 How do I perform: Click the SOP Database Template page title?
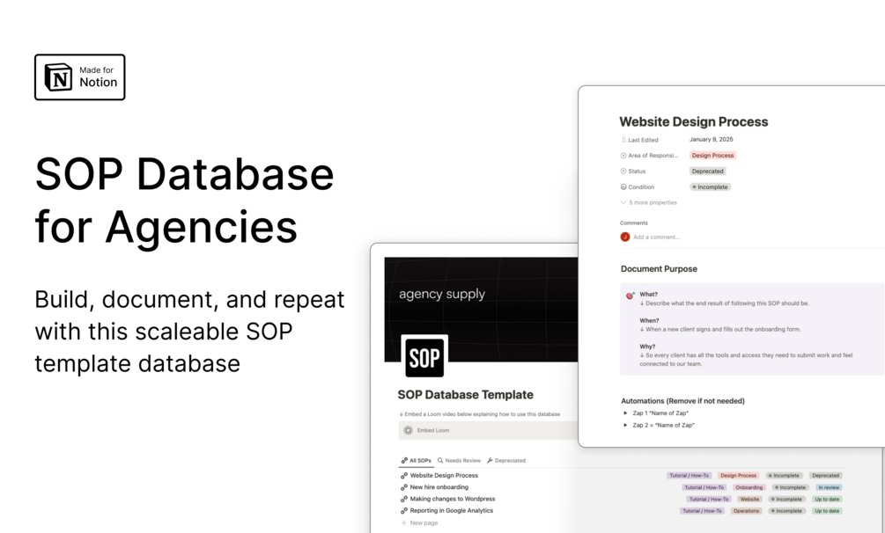click(466, 395)
